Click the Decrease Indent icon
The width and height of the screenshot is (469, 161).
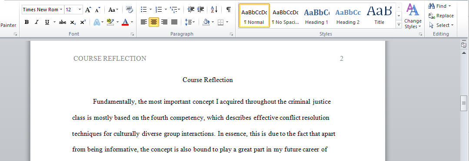(x=191, y=10)
